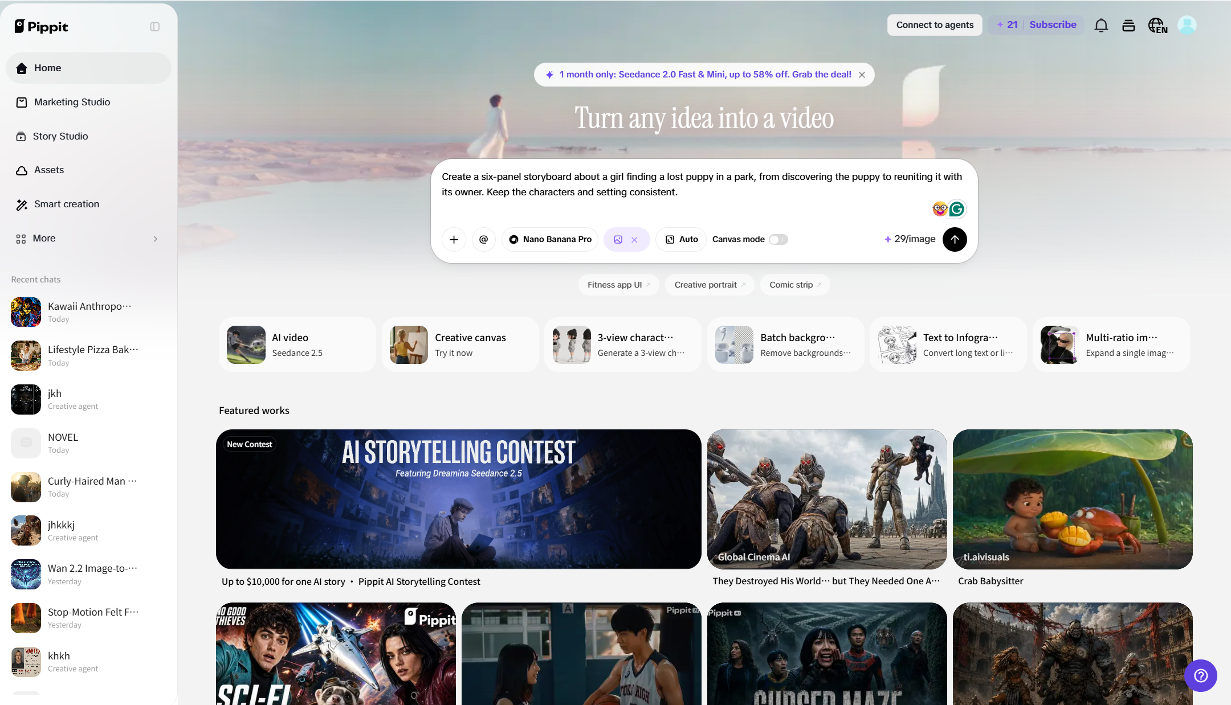Viewport: 1231px width, 705px height.
Task: Dismiss the Seedance promo banner
Action: 862,75
